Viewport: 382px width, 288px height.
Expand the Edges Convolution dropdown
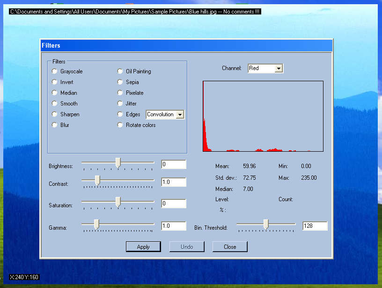[179, 115]
